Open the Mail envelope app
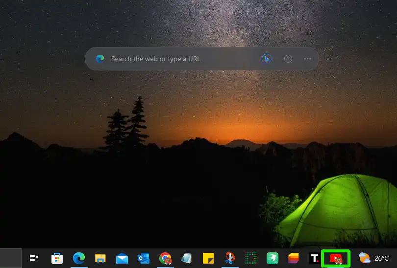This screenshot has height=268, width=397. [122, 258]
